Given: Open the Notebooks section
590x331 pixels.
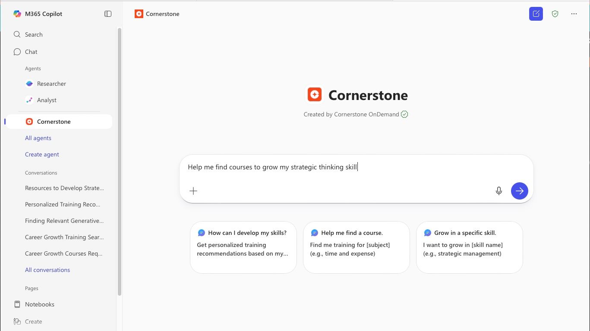Looking at the screenshot, I should (x=39, y=304).
